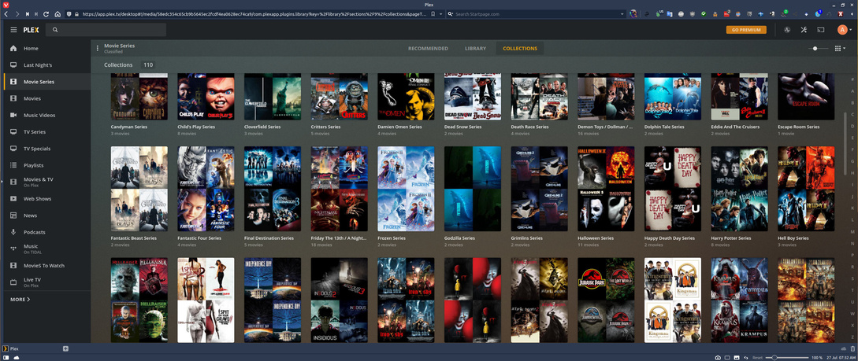The height and width of the screenshot is (361, 858).
Task: Jump to letter M in alphabet index
Action: (852, 231)
